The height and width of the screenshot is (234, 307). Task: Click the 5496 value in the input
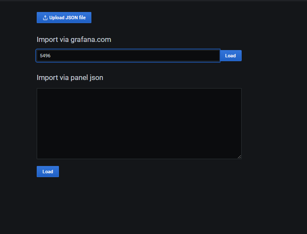(45, 56)
